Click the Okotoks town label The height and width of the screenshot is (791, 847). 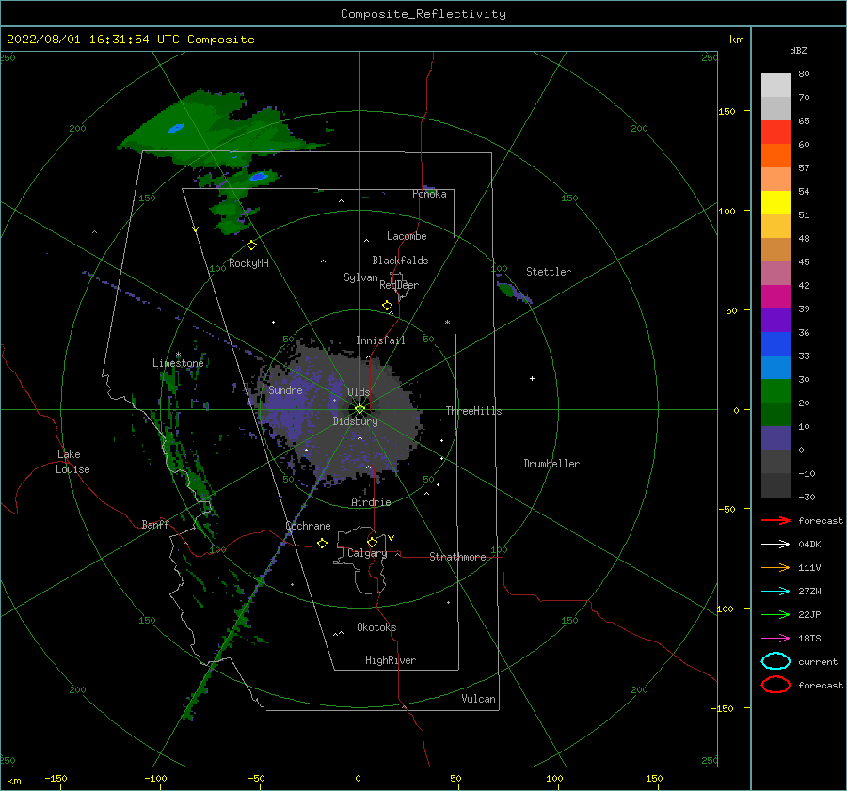(377, 627)
